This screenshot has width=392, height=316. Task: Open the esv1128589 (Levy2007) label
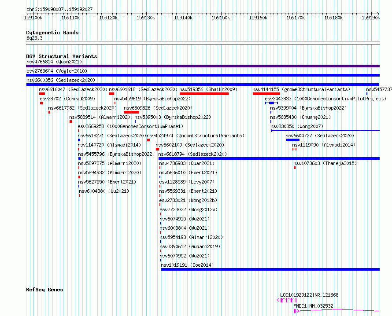click(x=187, y=182)
